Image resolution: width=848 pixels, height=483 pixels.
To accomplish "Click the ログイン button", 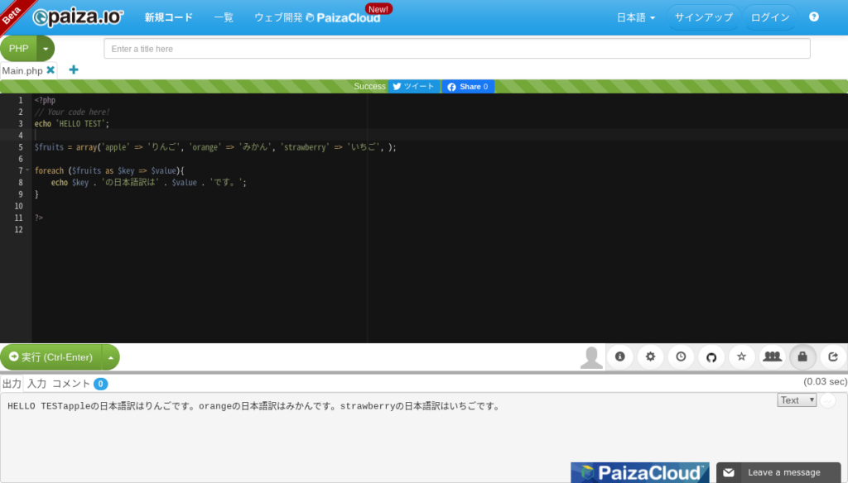I will click(x=770, y=17).
